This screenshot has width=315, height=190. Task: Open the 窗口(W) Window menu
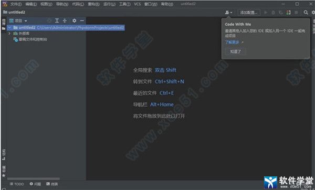pyautogui.click(x=151, y=4)
